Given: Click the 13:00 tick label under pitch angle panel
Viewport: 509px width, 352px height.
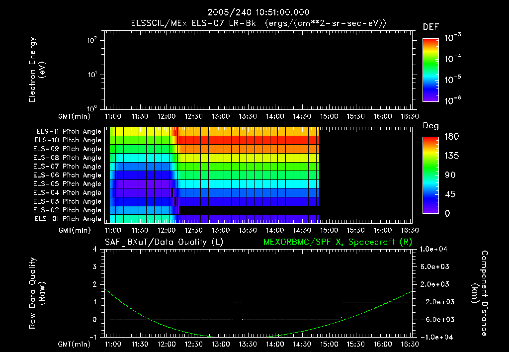Looking at the screenshot, I should click(x=221, y=230).
